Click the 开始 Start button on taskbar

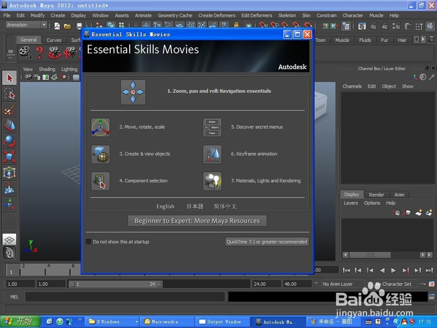point(20,321)
